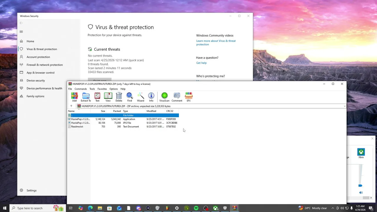This screenshot has width=377, height=212.
Task: Open the Commands menu in WinRAR
Action: [x=81, y=89]
